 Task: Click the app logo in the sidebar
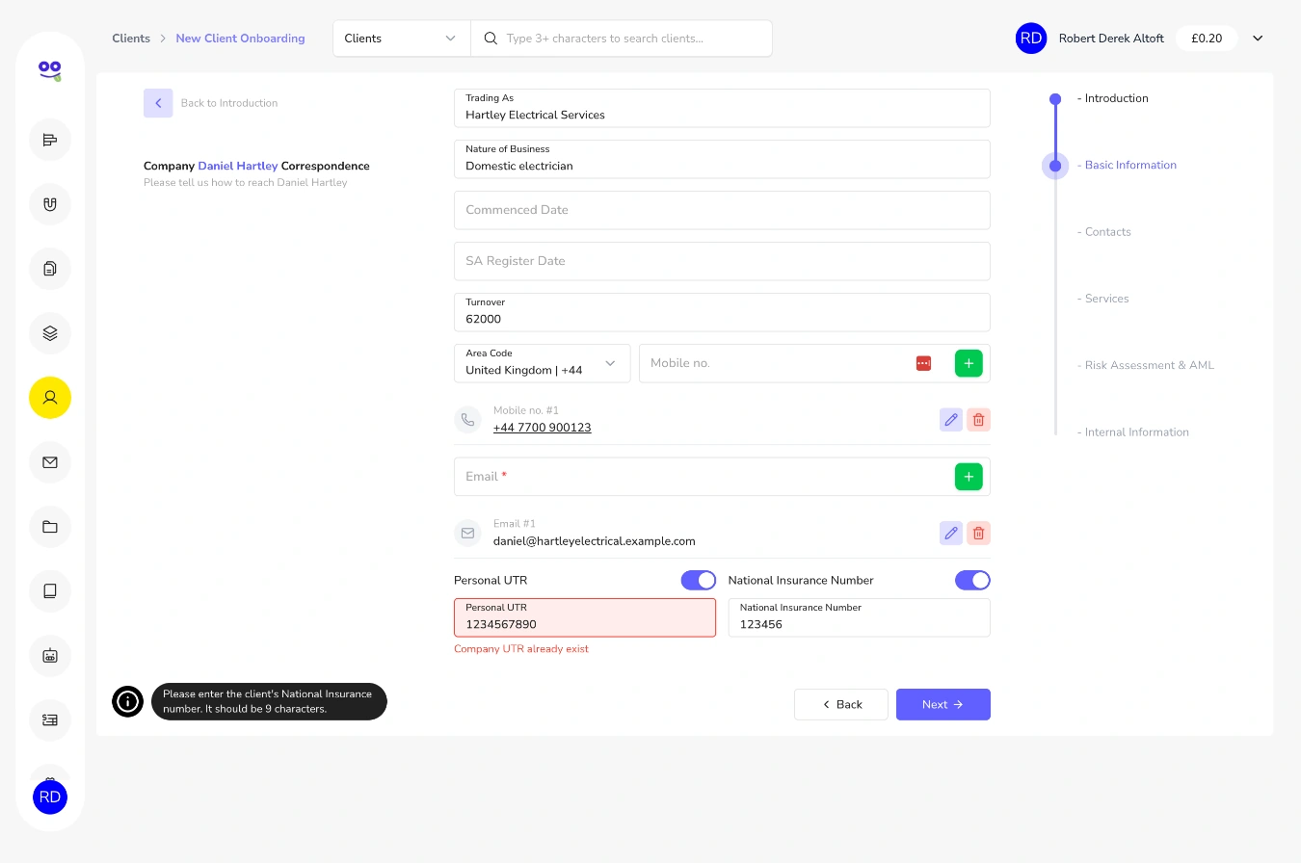pyautogui.click(x=50, y=69)
